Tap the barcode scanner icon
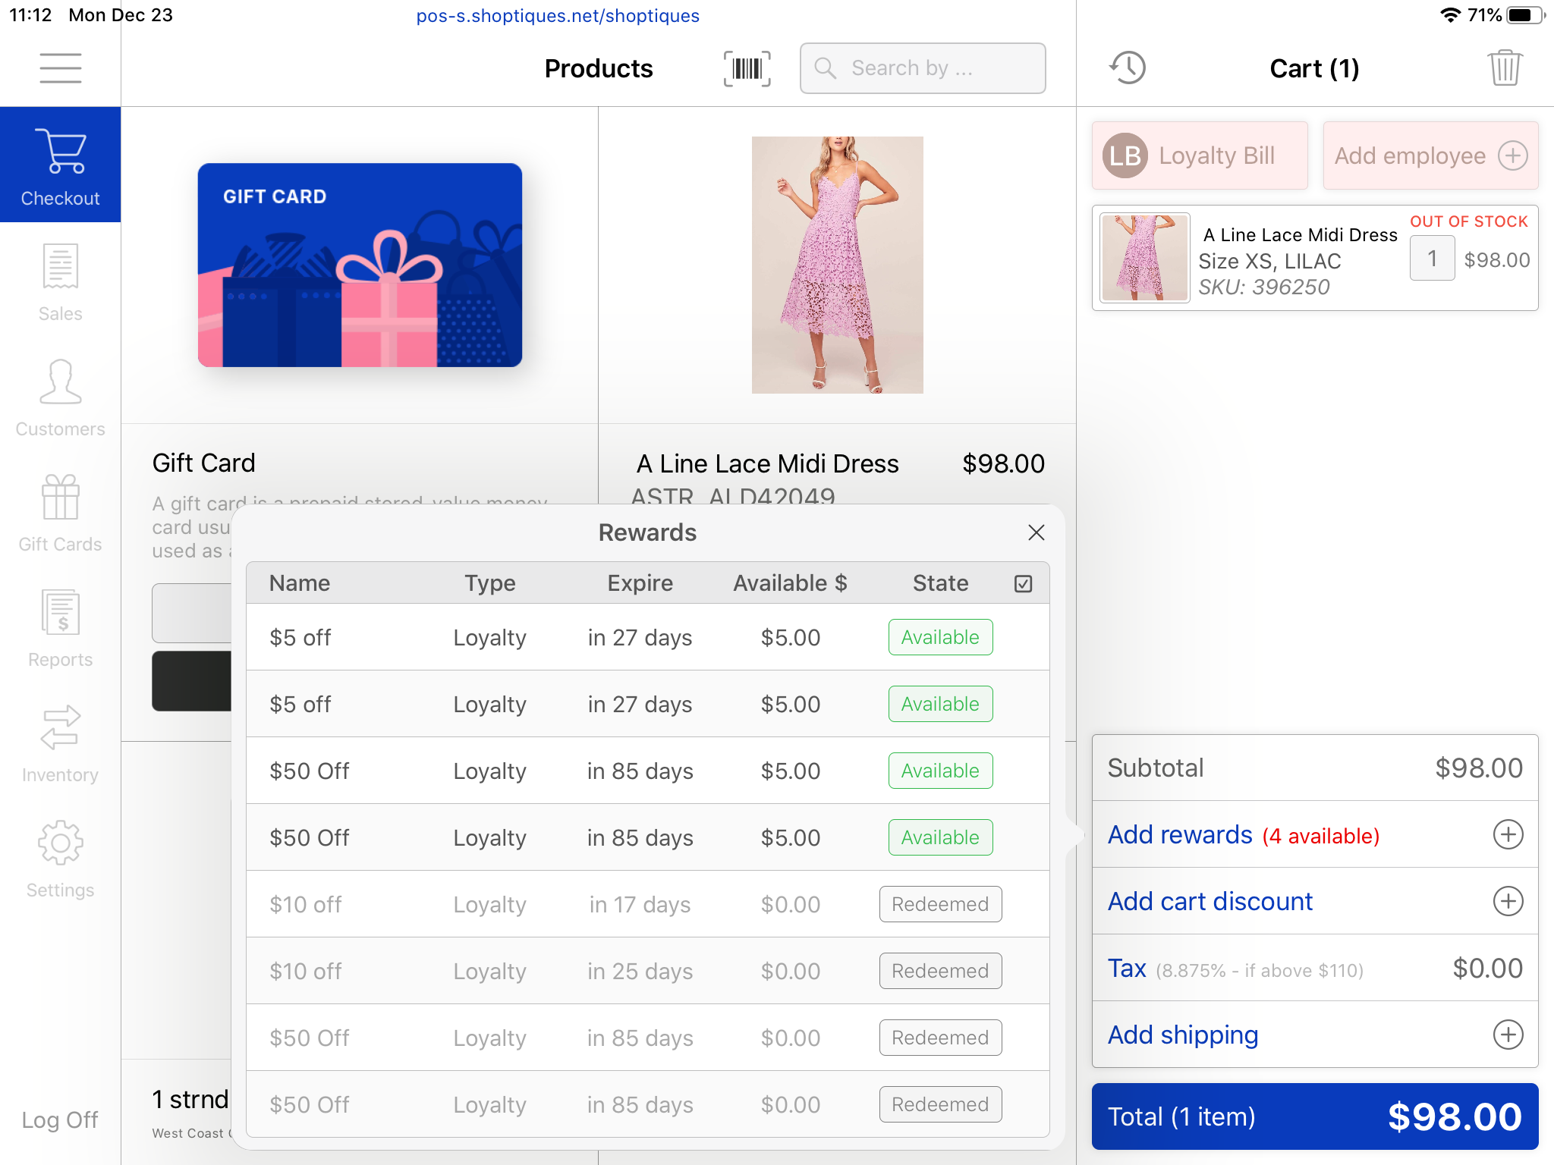Screen dimensions: 1554x1165 747,69
